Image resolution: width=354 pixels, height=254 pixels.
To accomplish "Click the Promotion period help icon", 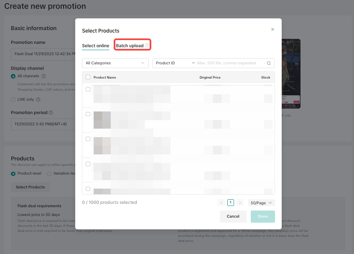I will click(x=51, y=112).
